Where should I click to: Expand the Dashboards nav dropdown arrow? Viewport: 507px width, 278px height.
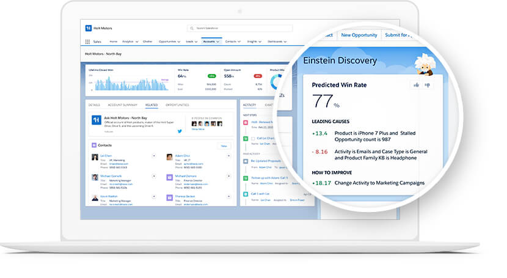tap(285, 42)
